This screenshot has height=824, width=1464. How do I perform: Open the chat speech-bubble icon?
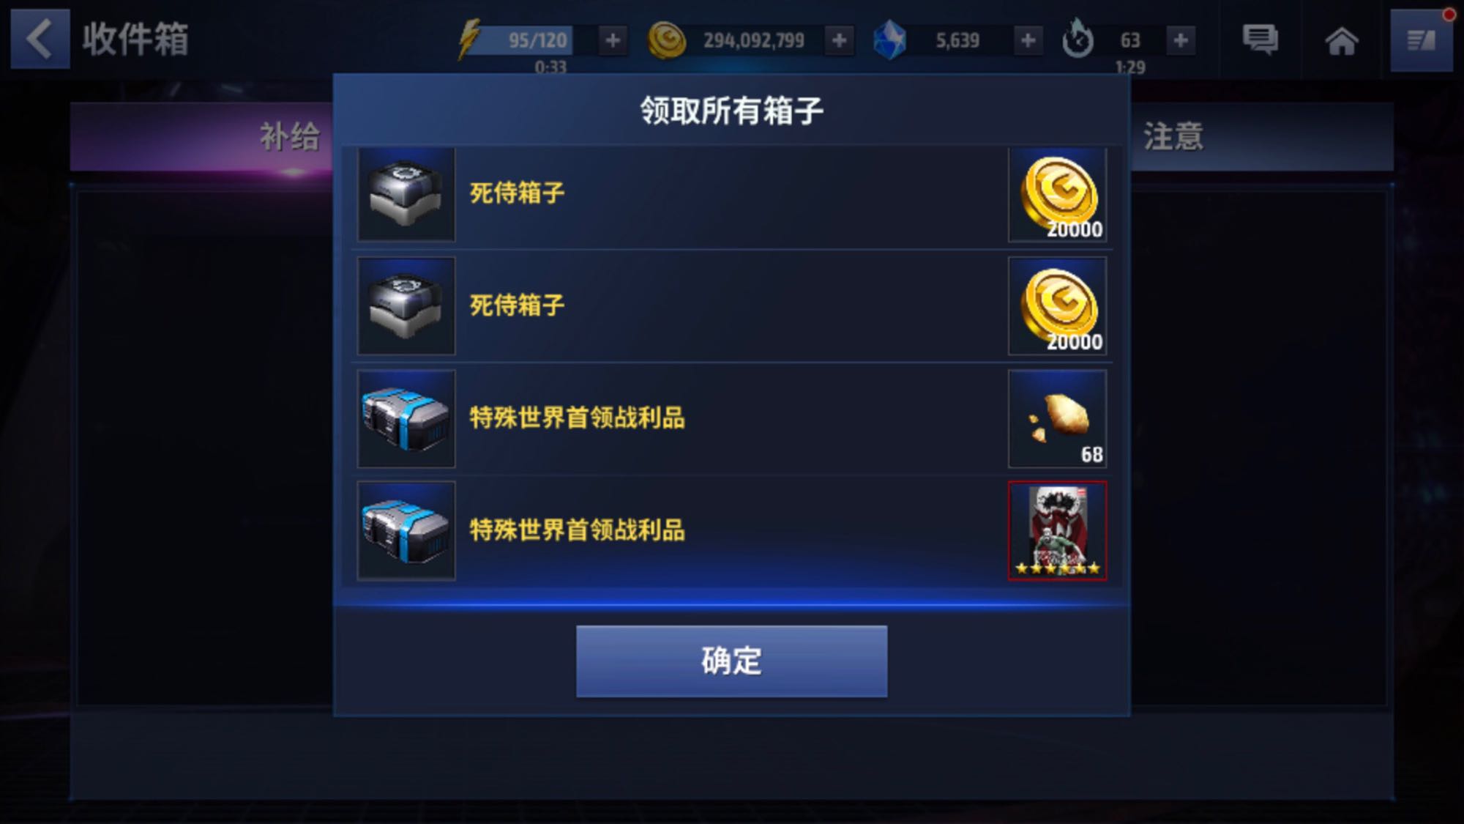(1260, 40)
